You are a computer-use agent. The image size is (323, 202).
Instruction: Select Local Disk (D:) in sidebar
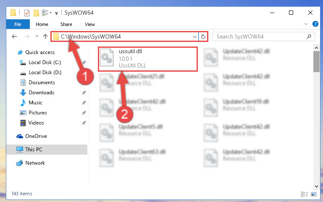tap(45, 73)
